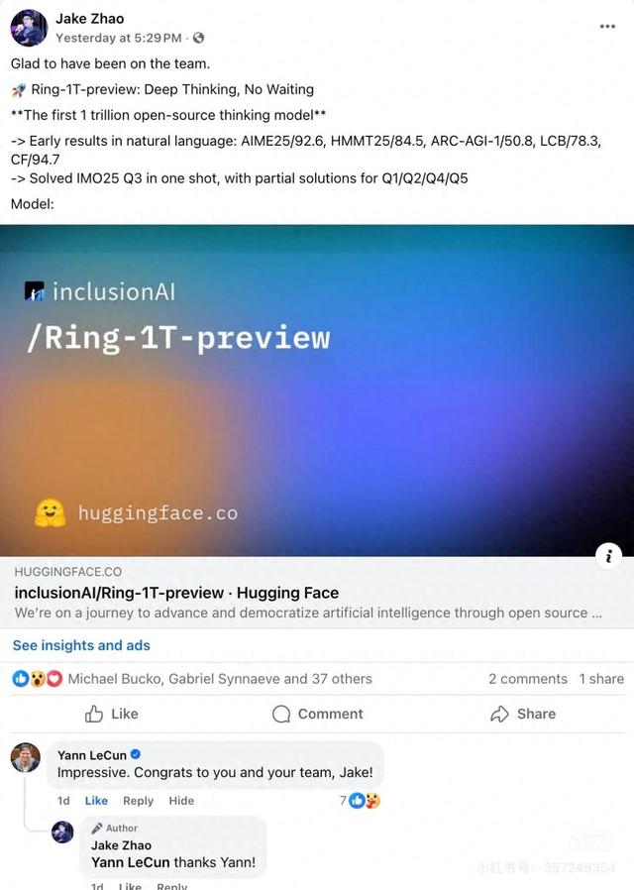This screenshot has height=890, width=634.
Task: Click Jake Zhao's profile picture on post
Action: [x=29, y=28]
